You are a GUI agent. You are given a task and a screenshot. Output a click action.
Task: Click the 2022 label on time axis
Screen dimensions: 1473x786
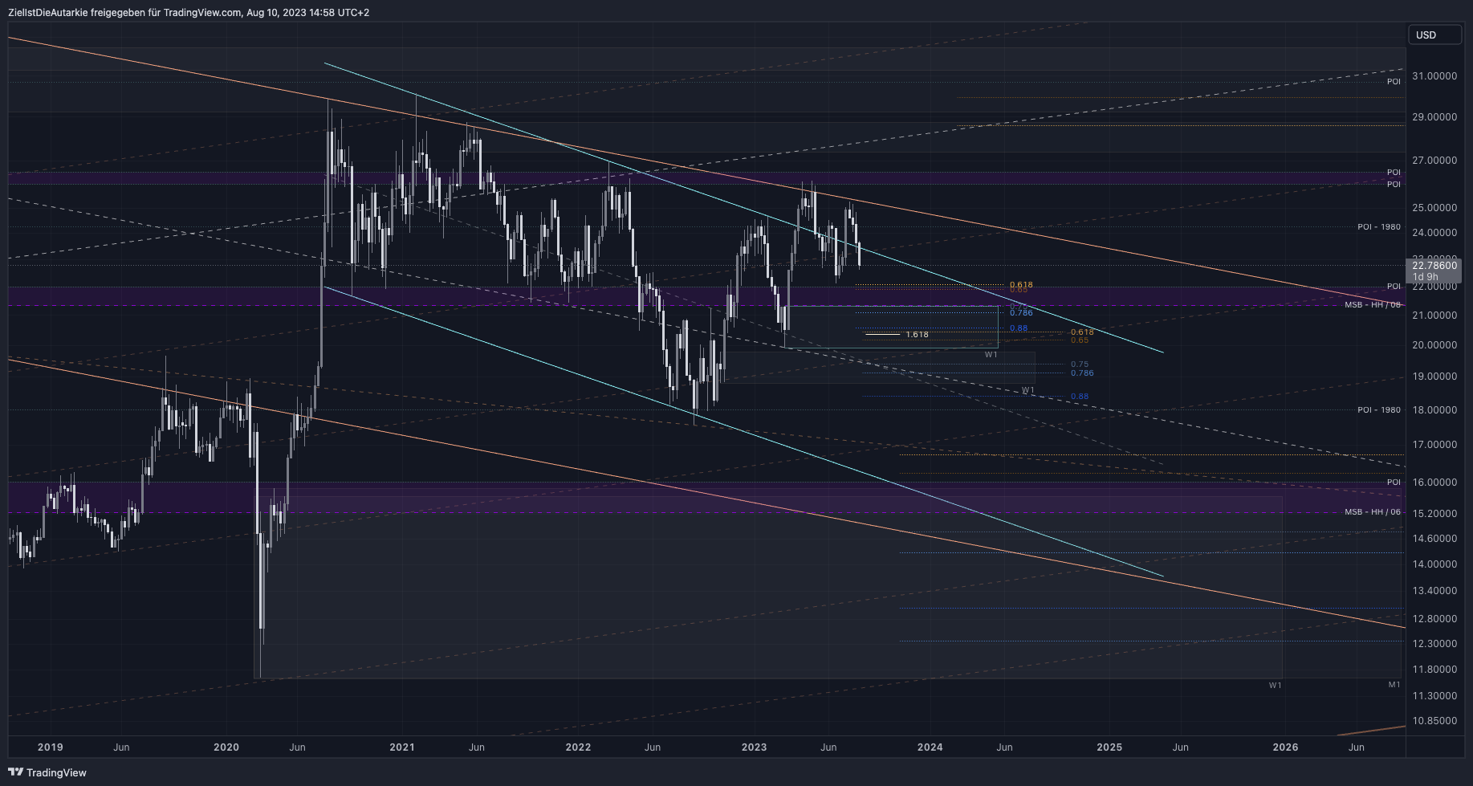pyautogui.click(x=578, y=747)
